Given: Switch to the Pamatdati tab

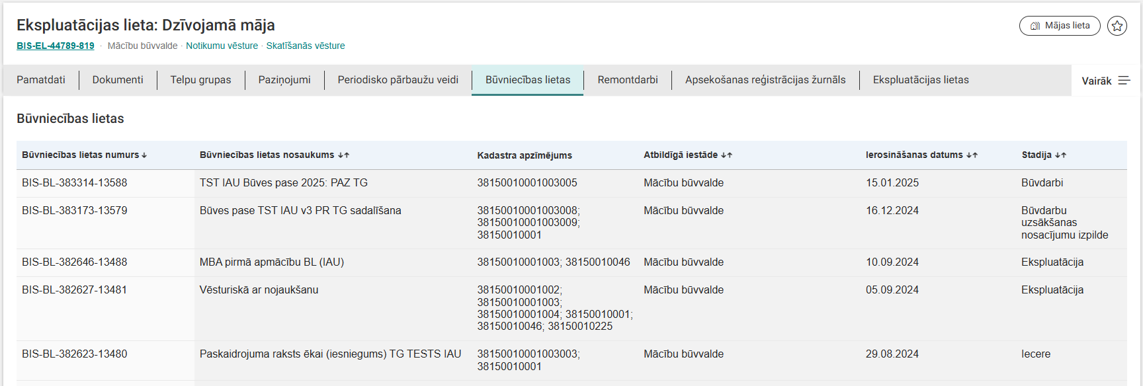Looking at the screenshot, I should click(x=41, y=80).
